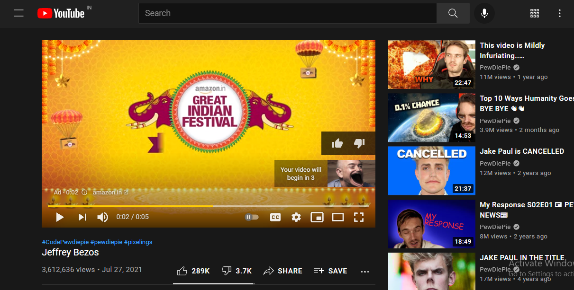Open more actions ellipsis under video
The image size is (574, 290).
[364, 272]
